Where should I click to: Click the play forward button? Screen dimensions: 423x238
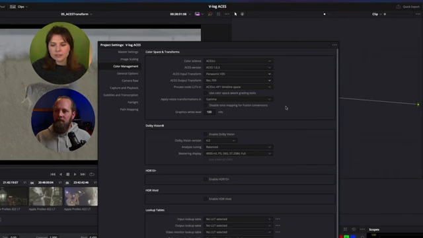coord(75,175)
